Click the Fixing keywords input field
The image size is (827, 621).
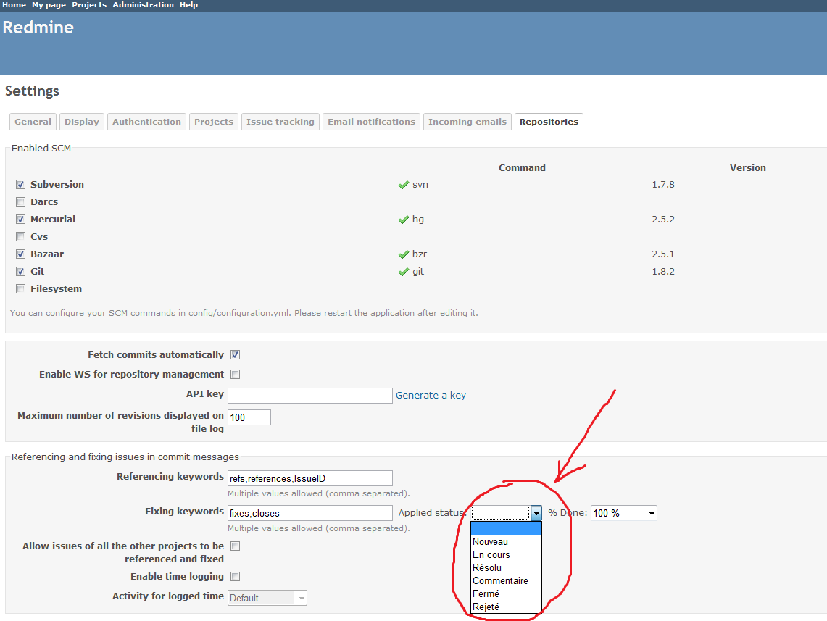[310, 513]
